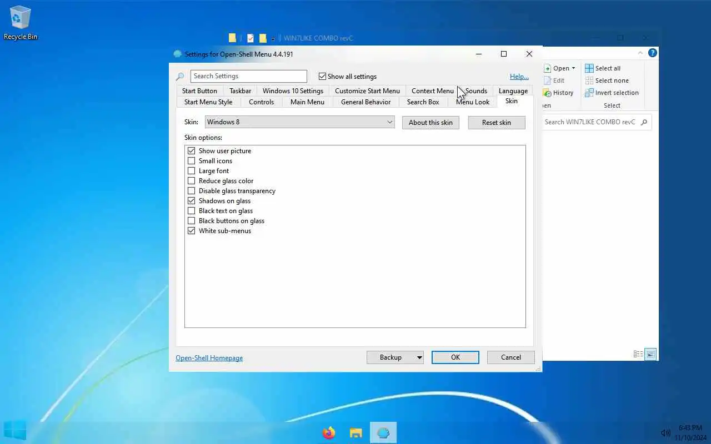
Task: Open the Windows 10 Settings tab
Action: (293, 91)
